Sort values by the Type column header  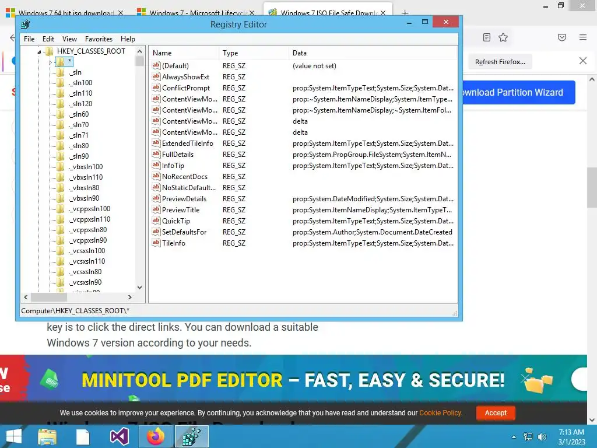click(x=254, y=53)
